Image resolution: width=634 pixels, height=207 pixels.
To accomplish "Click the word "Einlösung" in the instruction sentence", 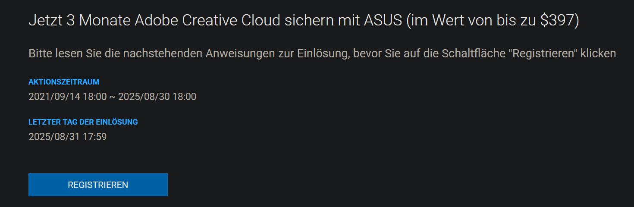I will pyautogui.click(x=322, y=54).
